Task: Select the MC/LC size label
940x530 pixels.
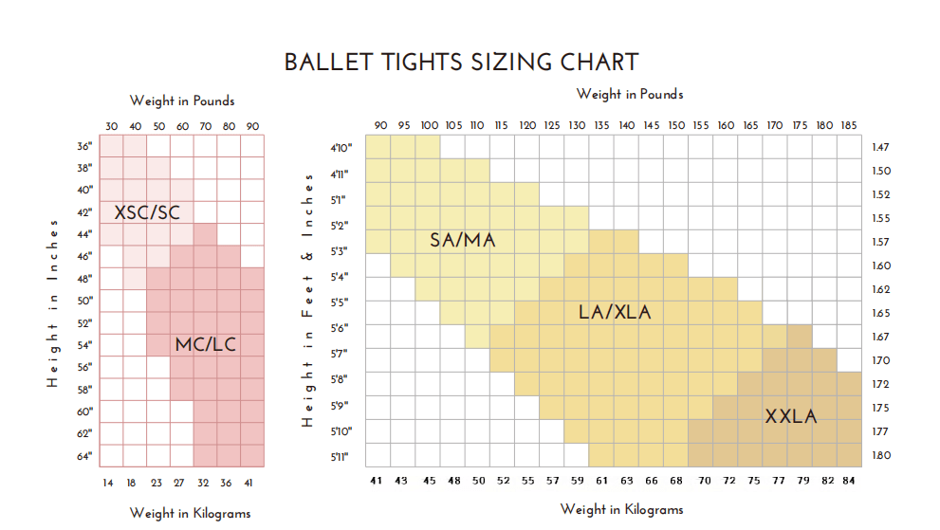Action: point(205,344)
